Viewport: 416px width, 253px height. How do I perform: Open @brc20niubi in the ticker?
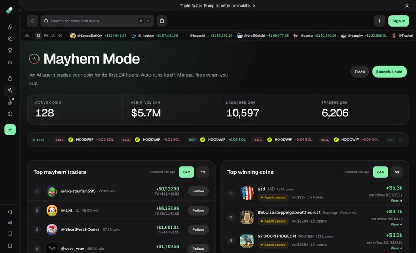coord(263,36)
